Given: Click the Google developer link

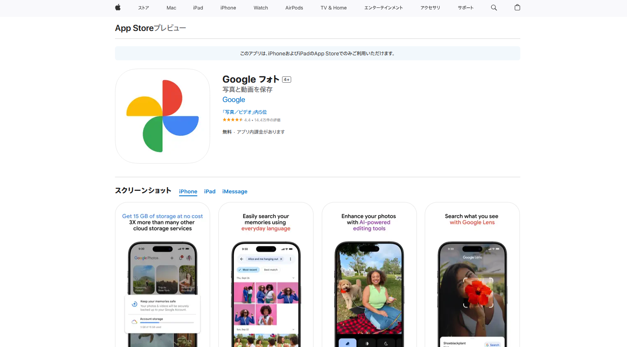Looking at the screenshot, I should coord(234,100).
